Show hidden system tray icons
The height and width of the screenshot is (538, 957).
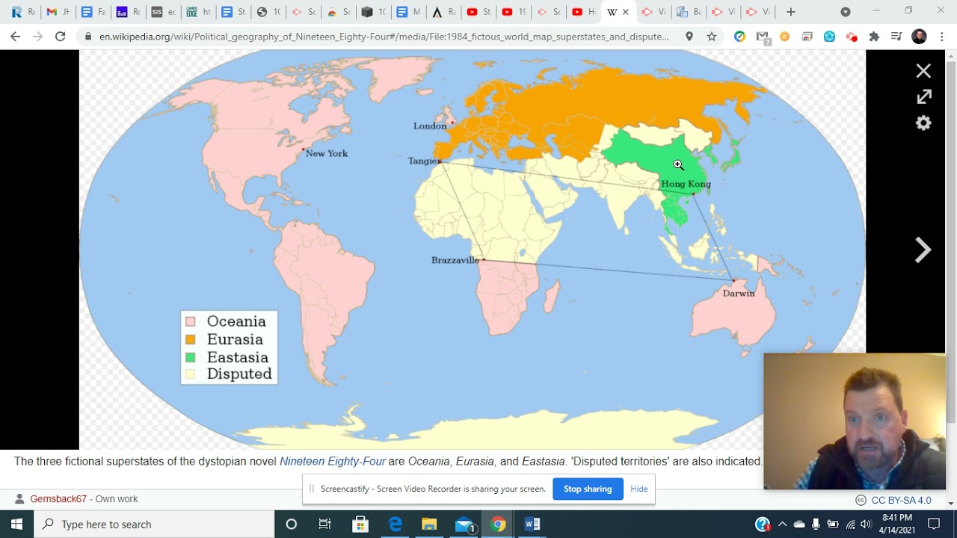[x=782, y=524]
